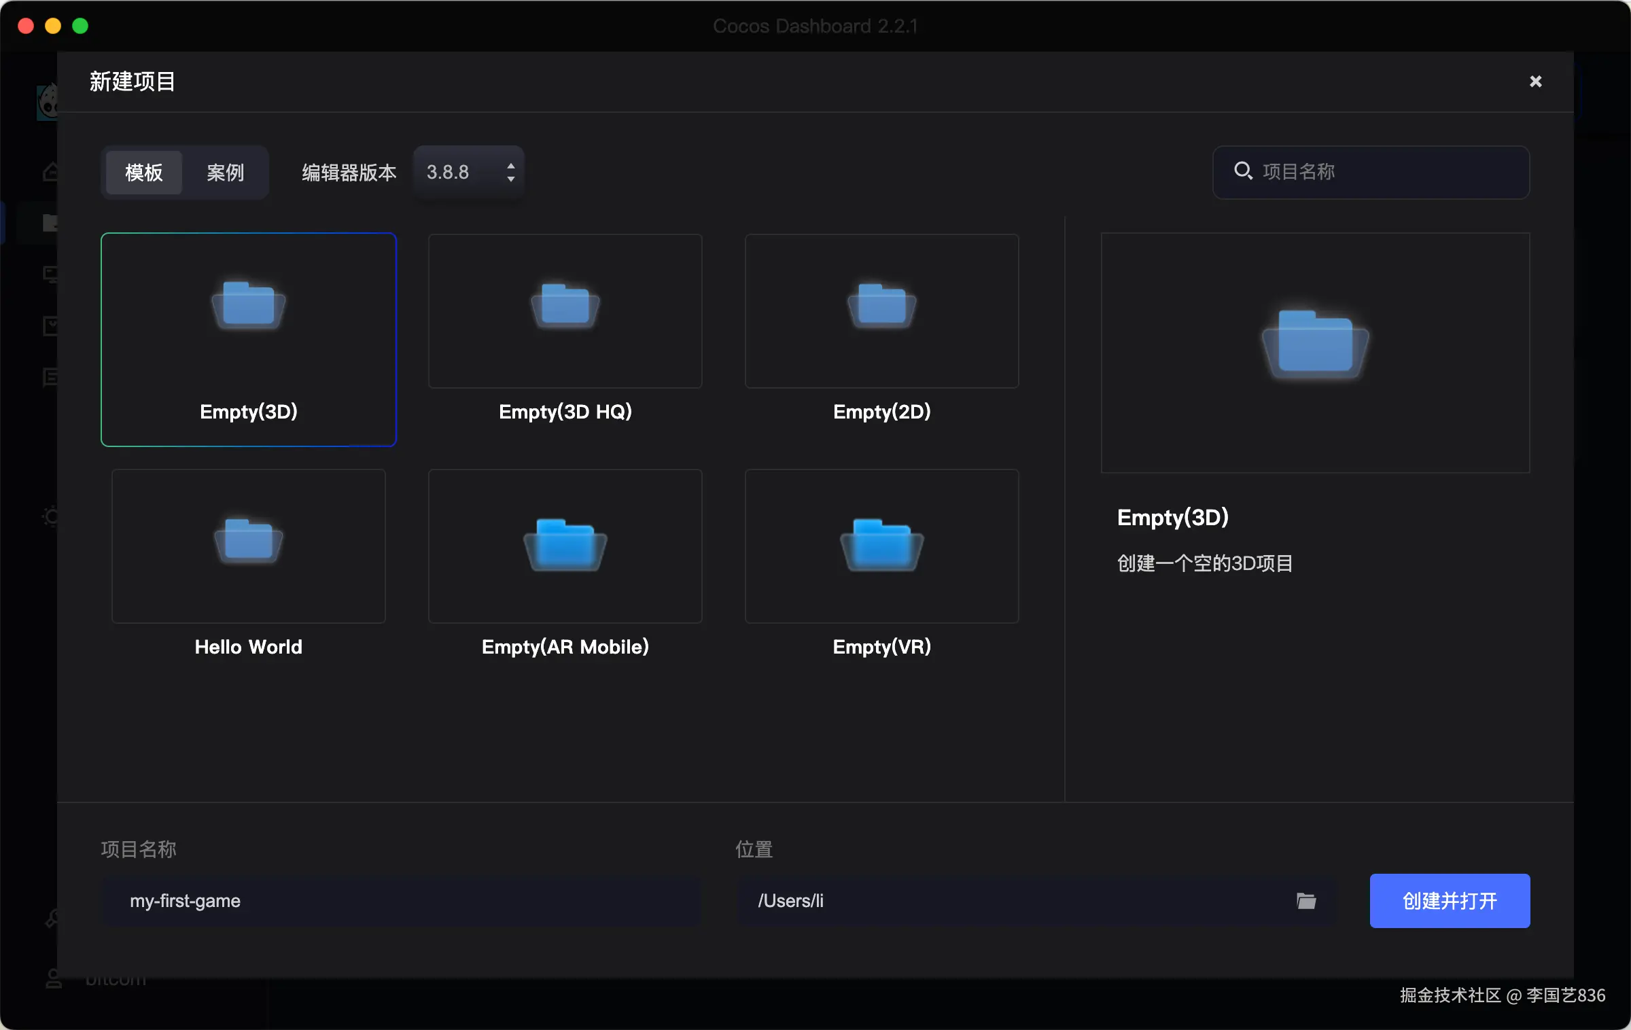Click the browse folder icon in location field

pos(1305,901)
